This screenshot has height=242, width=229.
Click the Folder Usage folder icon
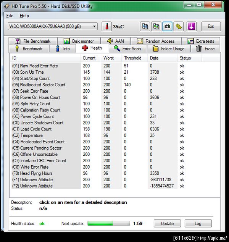coord(156,48)
